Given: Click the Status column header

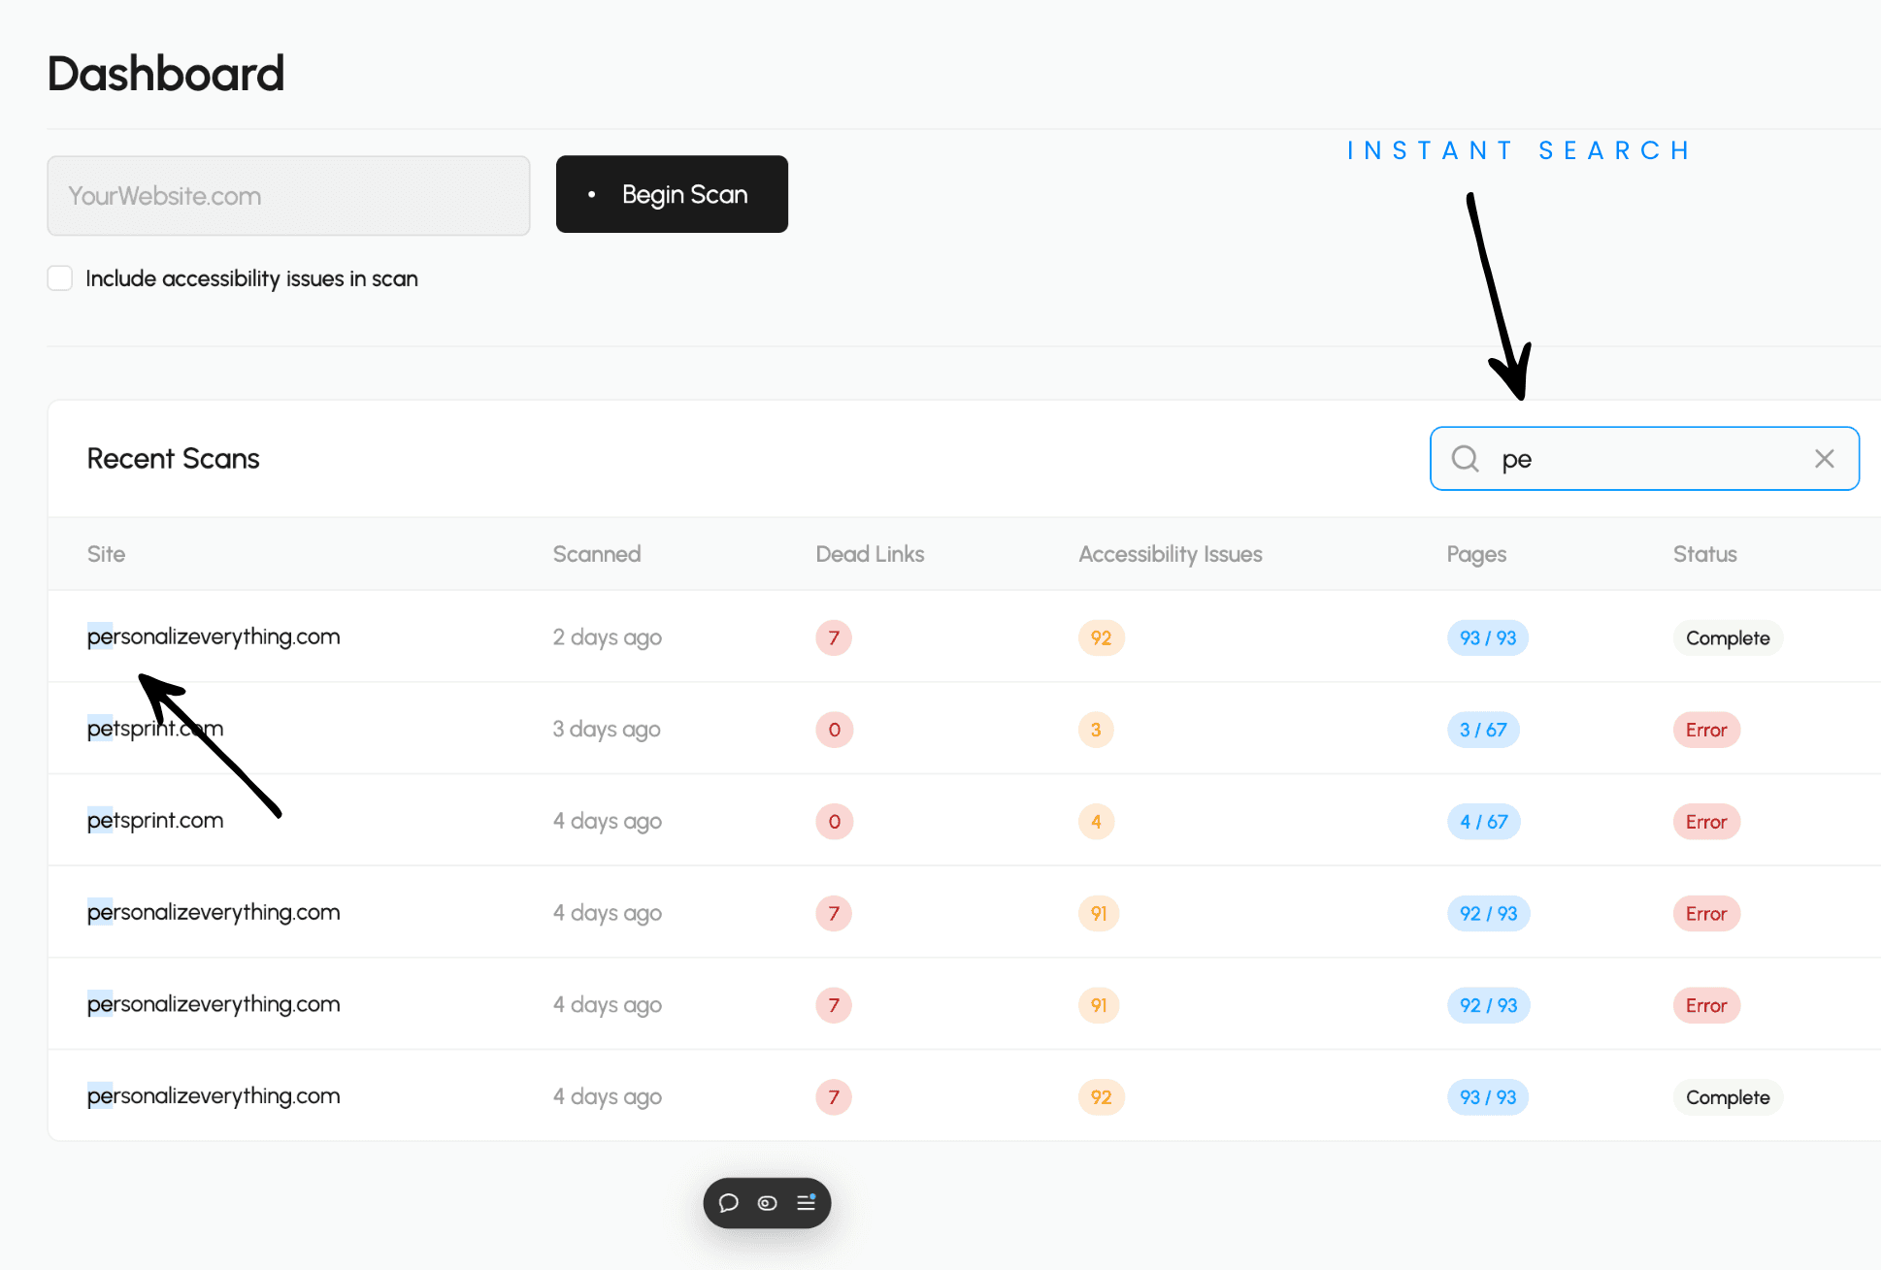Looking at the screenshot, I should click(1704, 554).
